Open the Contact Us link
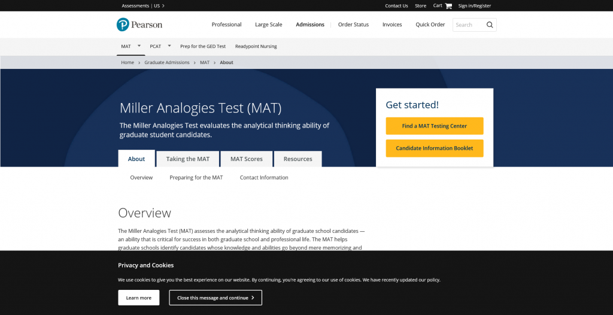This screenshot has width=613, height=315. (x=396, y=6)
